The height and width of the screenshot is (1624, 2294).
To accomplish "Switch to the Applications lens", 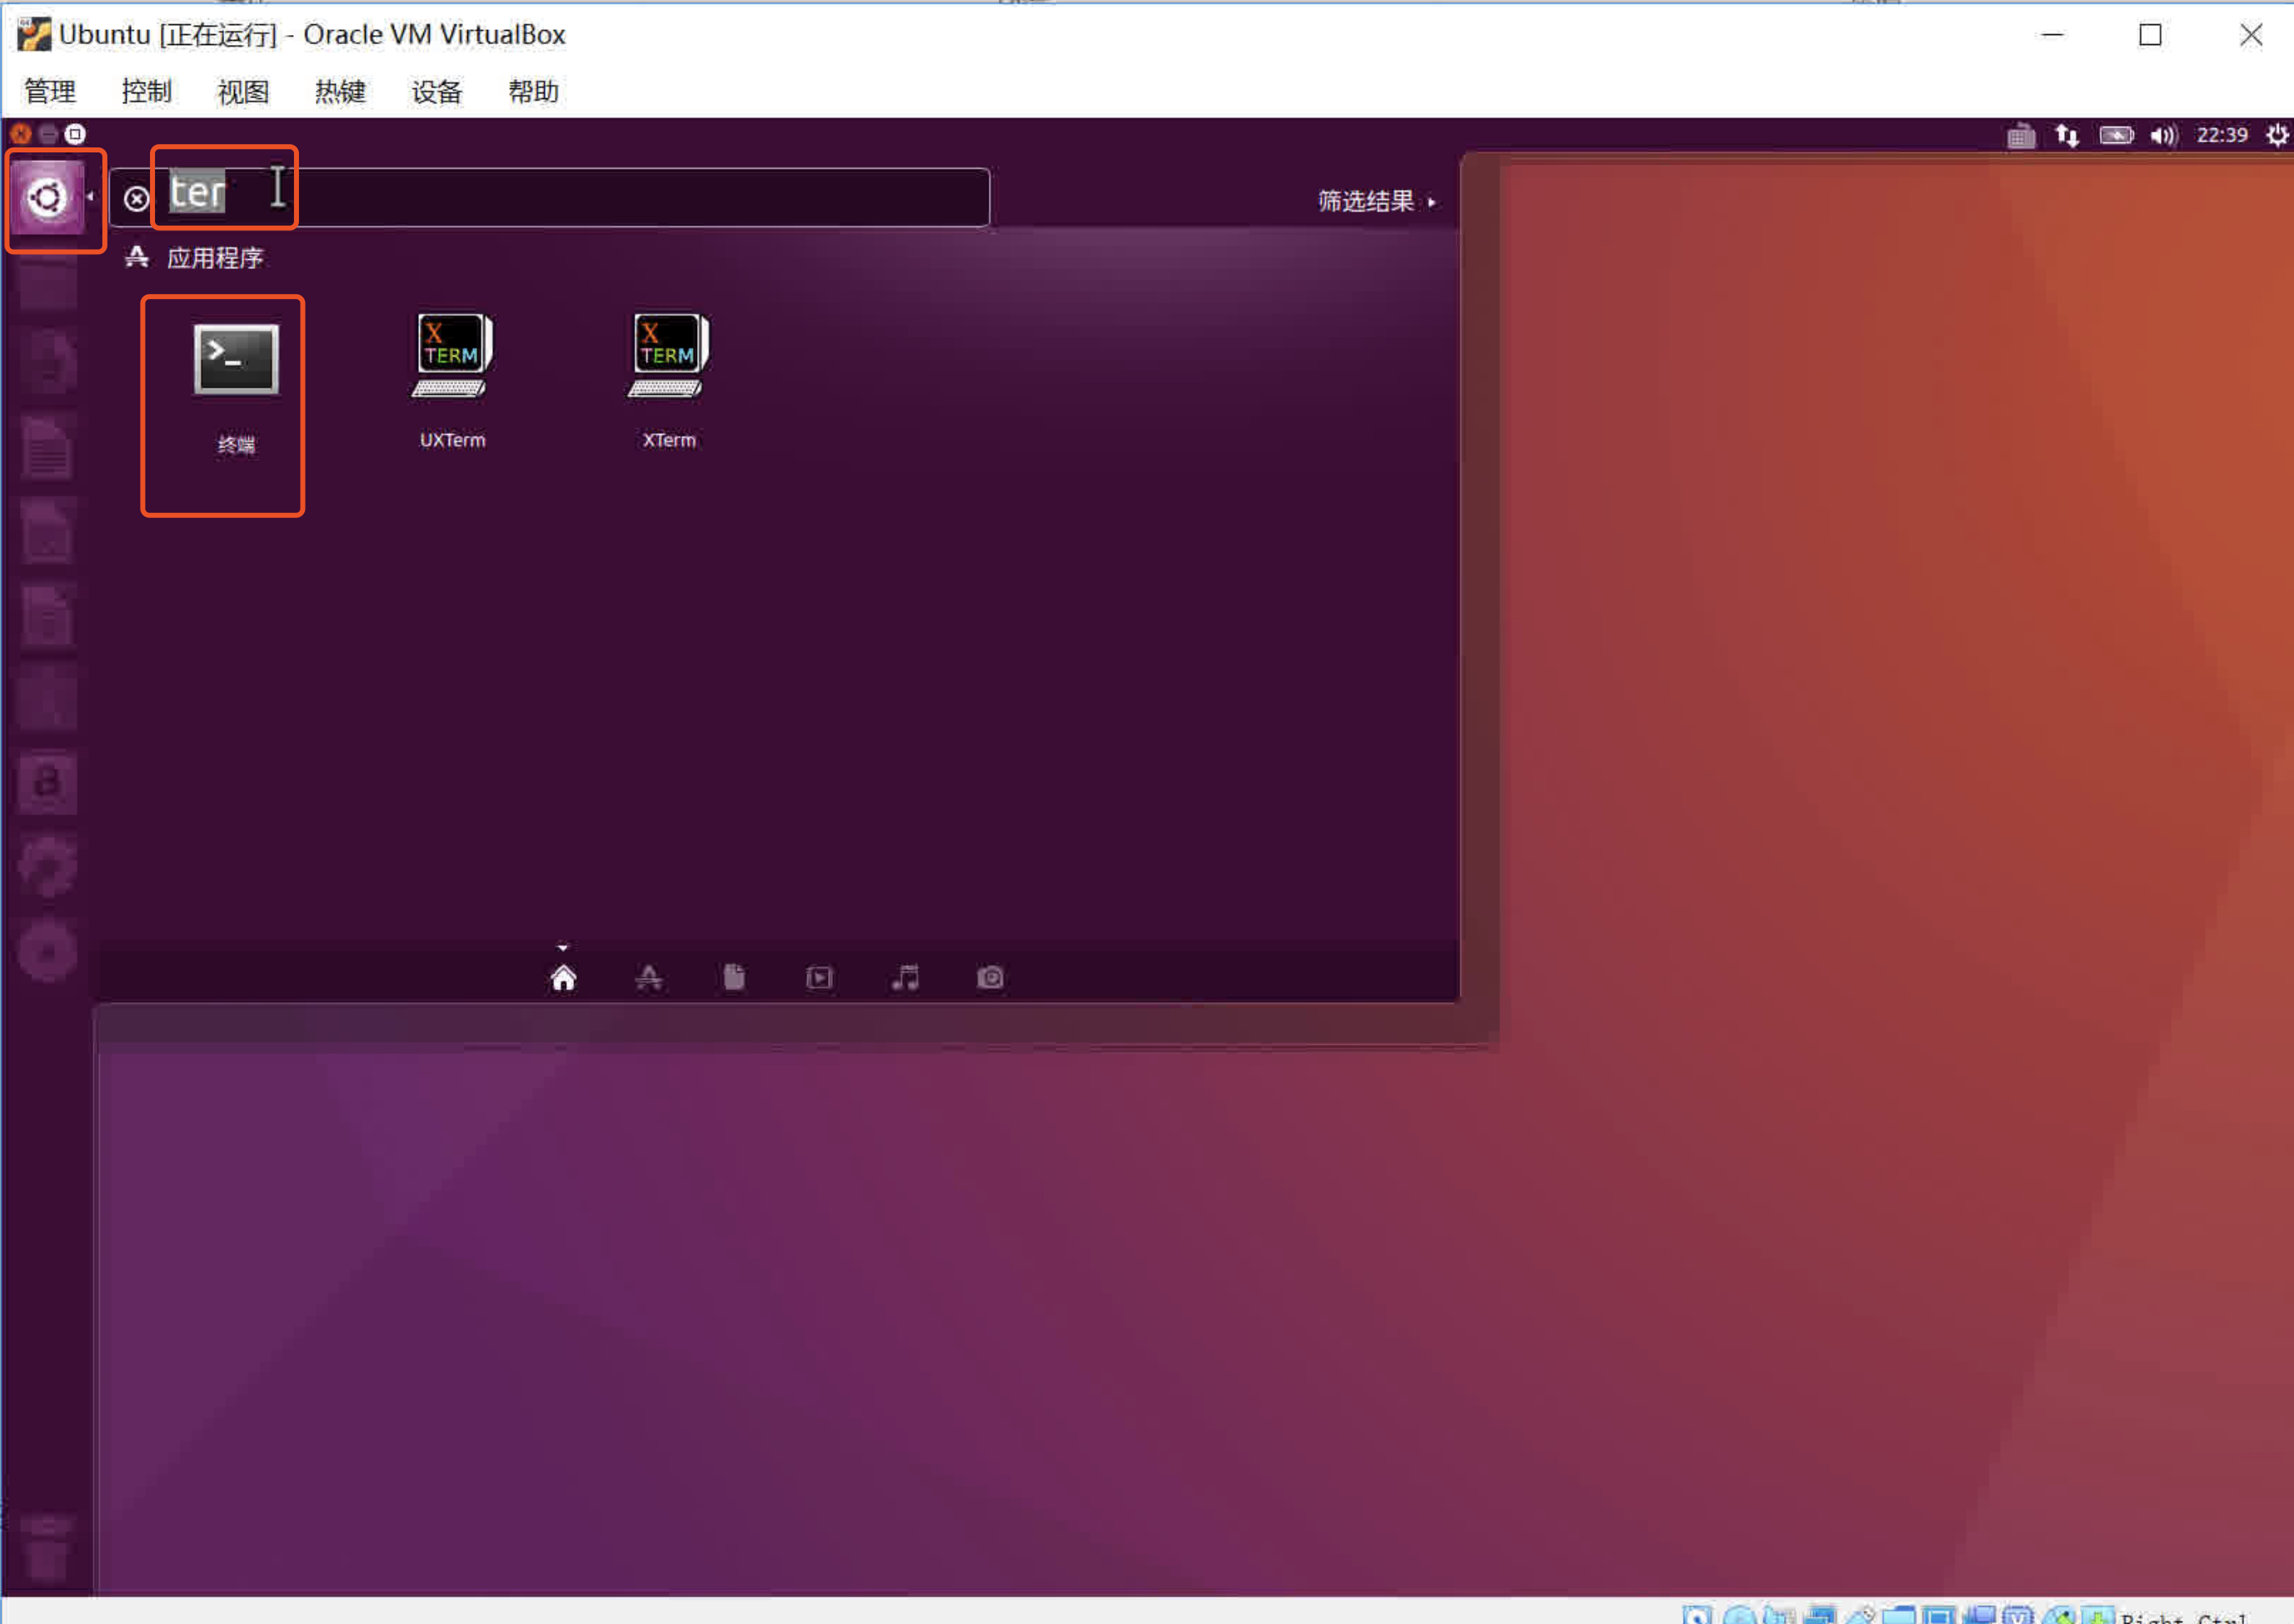I will [649, 977].
